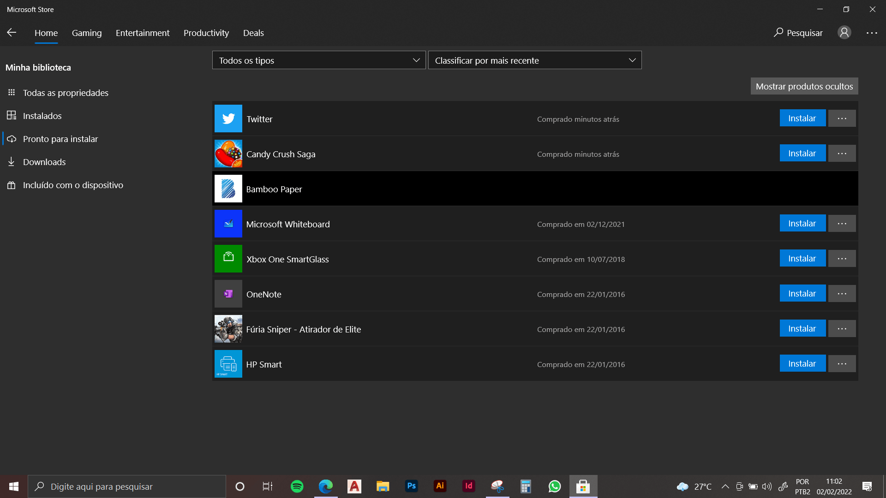This screenshot has height=498, width=886.
Task: Expand Classificar por mais recente dropdown
Action: point(535,60)
